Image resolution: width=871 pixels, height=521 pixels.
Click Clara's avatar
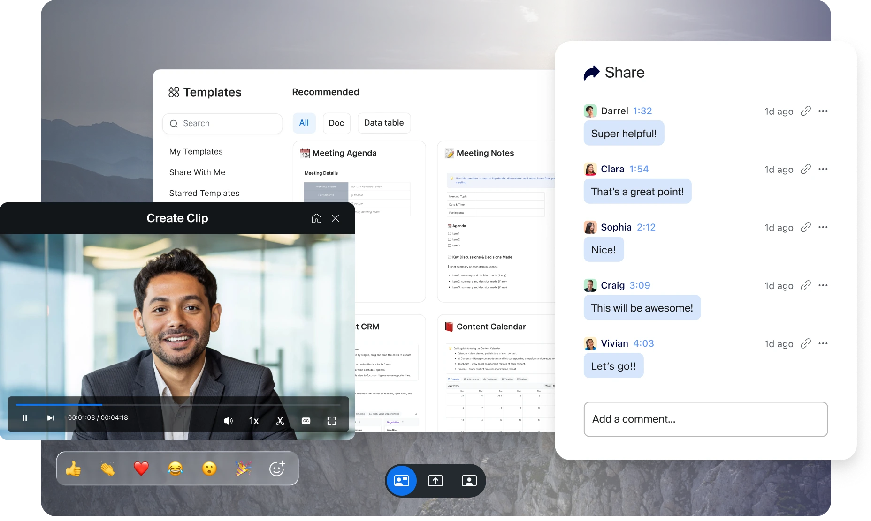(590, 169)
